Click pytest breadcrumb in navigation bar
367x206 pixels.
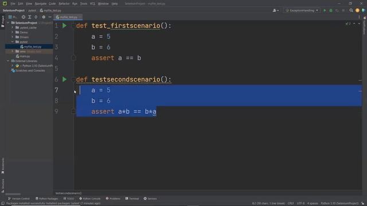[x=32, y=10]
